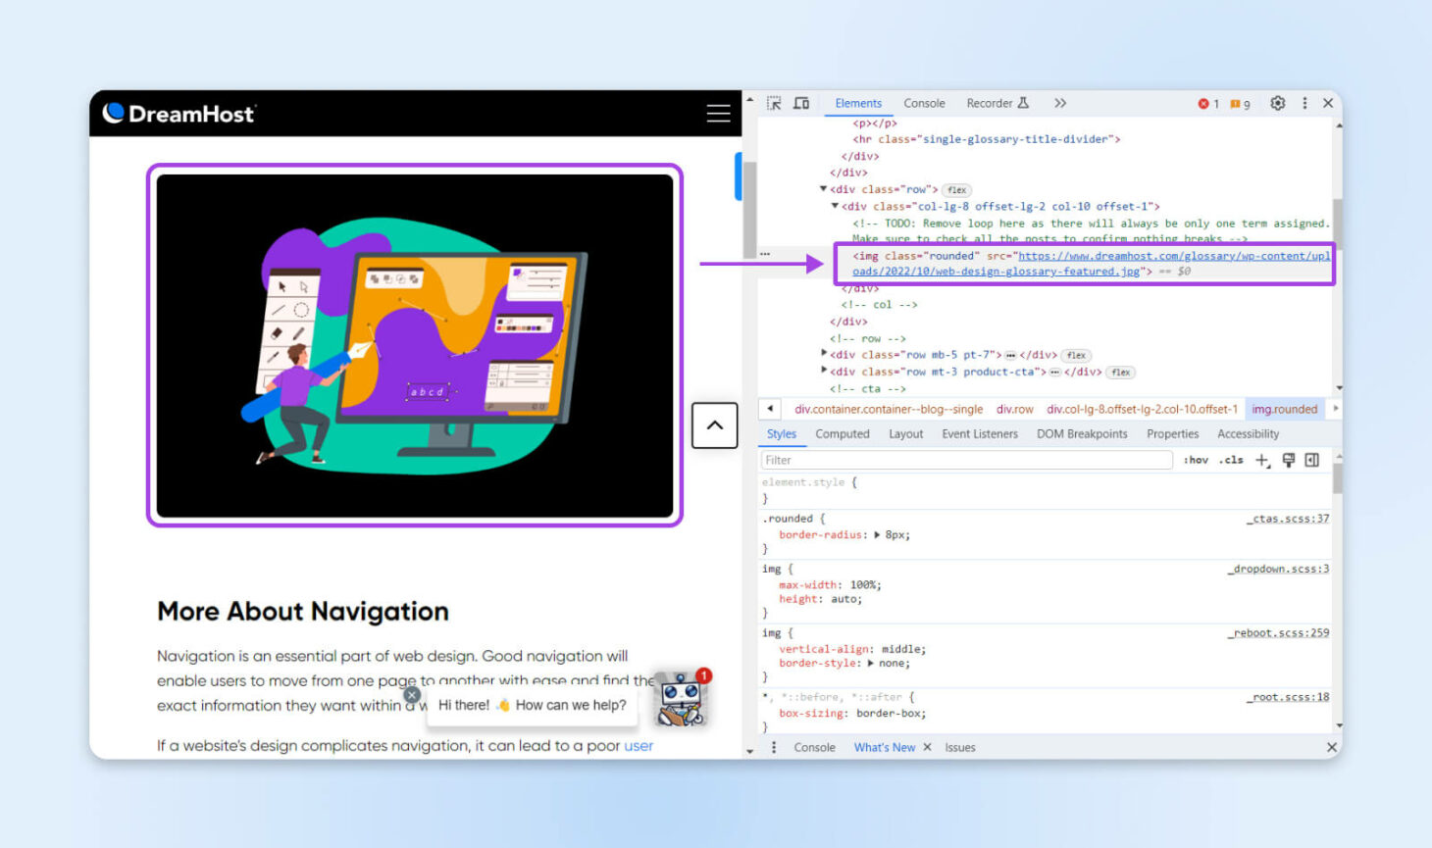Switch to the Console panel tab

pos(923,102)
